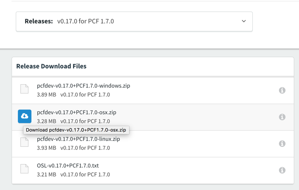Click the Release Download Files header
Image resolution: width=299 pixels, height=190 pixels.
pos(51,66)
